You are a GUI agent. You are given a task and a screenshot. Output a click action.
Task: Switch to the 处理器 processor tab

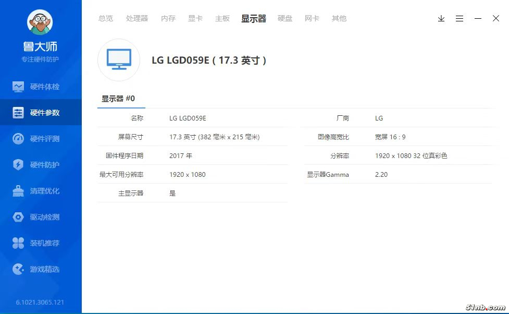click(137, 18)
